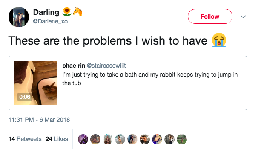Open the last green liker avatar

click(182, 139)
